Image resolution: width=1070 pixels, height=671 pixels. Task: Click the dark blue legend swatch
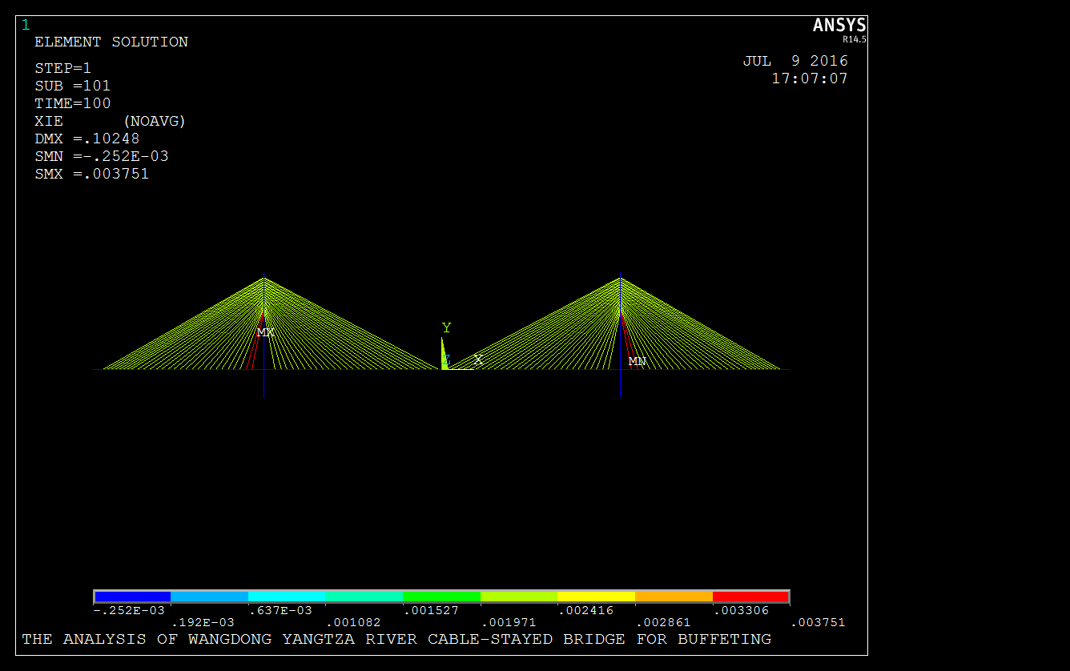coord(133,597)
